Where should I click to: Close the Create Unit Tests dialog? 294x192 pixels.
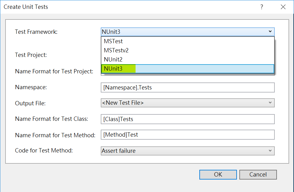pos(283,7)
